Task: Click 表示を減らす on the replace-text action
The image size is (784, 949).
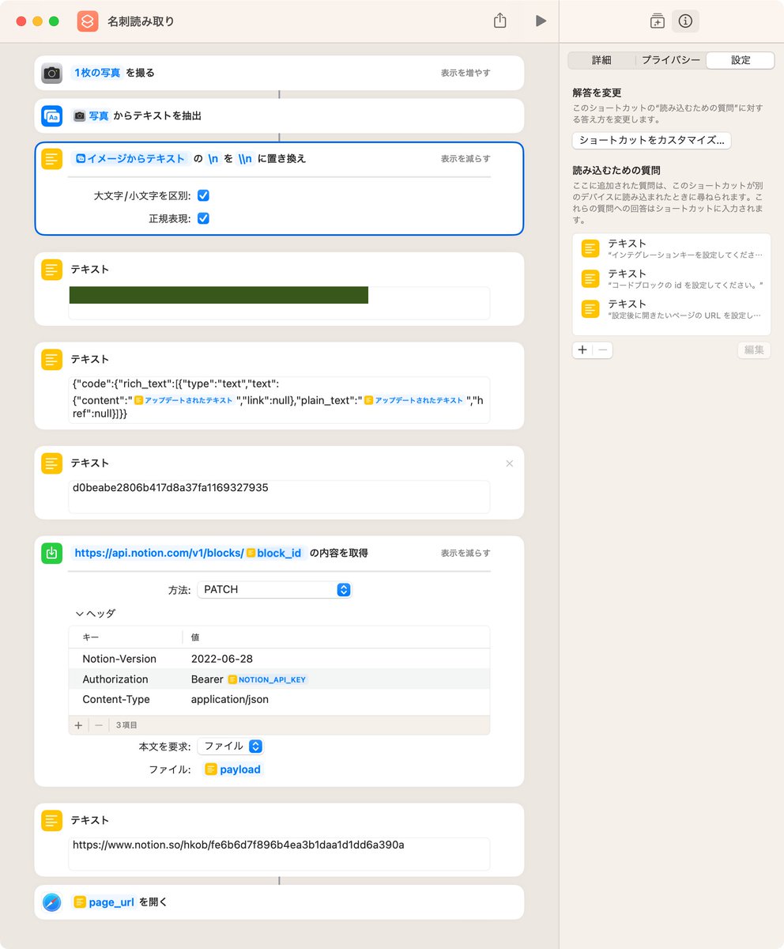Action: (465, 158)
